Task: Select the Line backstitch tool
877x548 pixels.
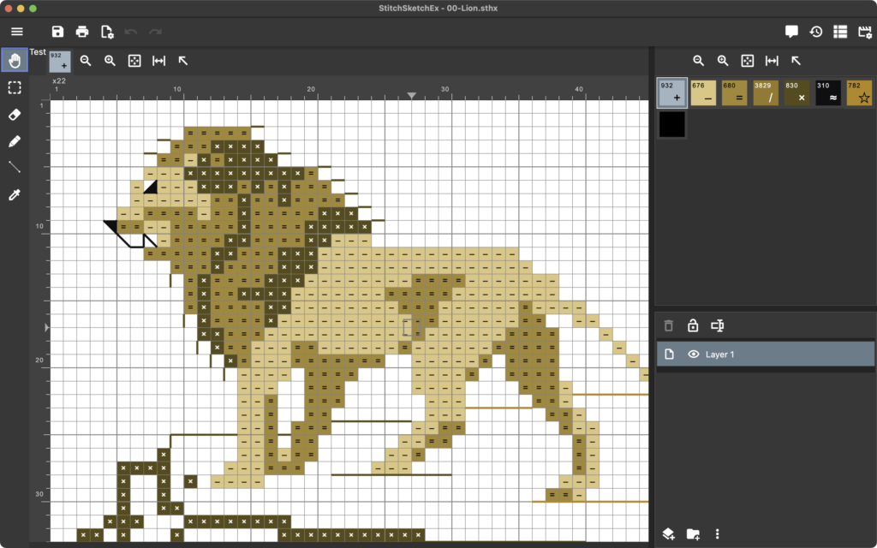Action: (14, 168)
